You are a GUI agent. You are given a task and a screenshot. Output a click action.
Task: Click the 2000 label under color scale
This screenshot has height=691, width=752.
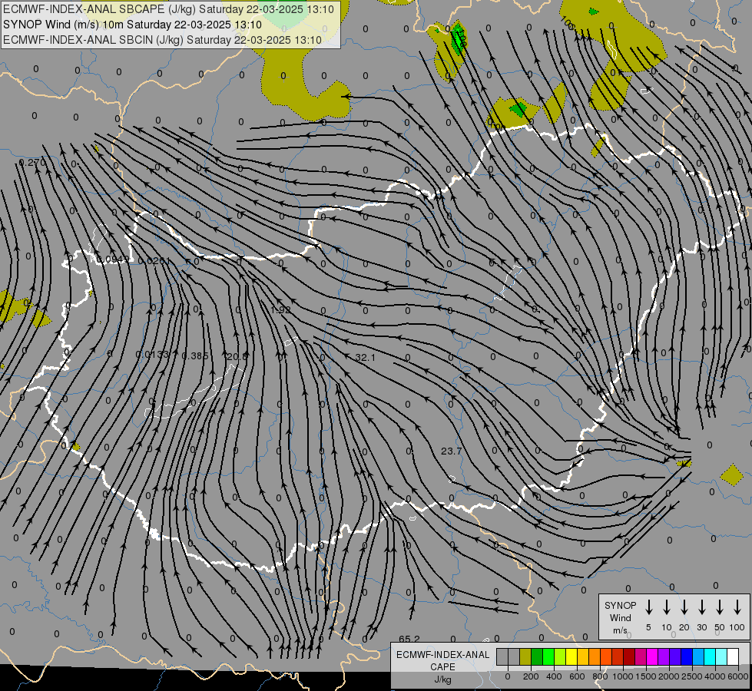[669, 676]
